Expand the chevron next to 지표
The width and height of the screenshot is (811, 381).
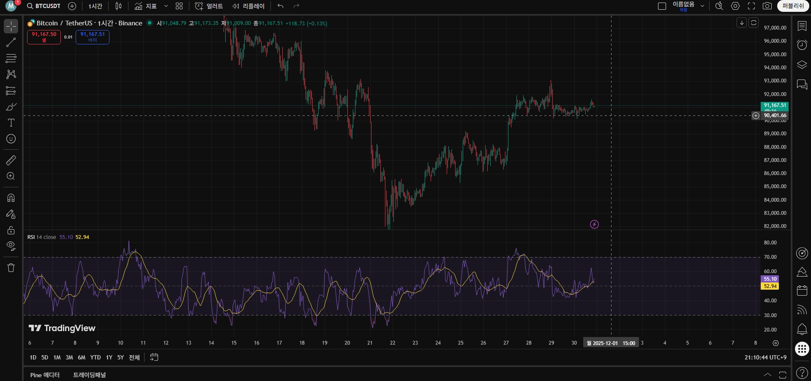click(x=166, y=6)
